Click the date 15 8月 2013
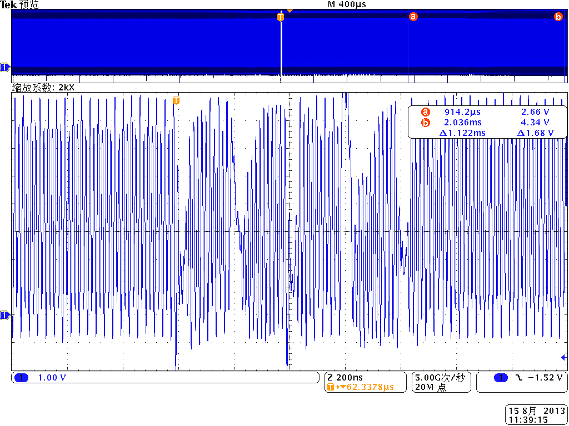 pyautogui.click(x=536, y=411)
